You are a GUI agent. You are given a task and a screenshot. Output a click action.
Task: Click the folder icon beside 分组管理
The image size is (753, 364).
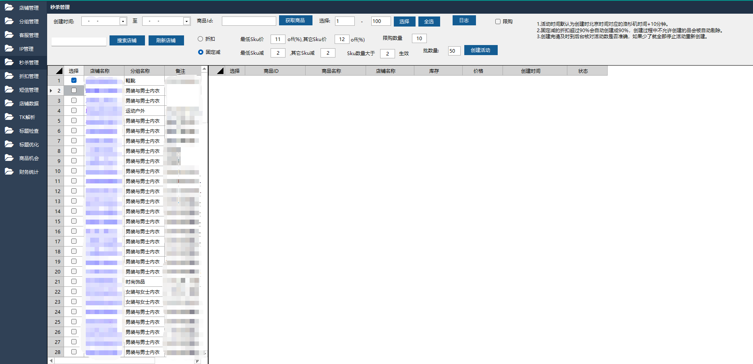pos(9,21)
